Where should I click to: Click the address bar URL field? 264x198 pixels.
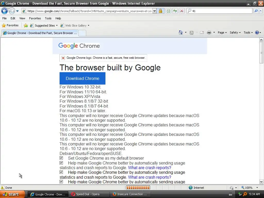pos(89,11)
